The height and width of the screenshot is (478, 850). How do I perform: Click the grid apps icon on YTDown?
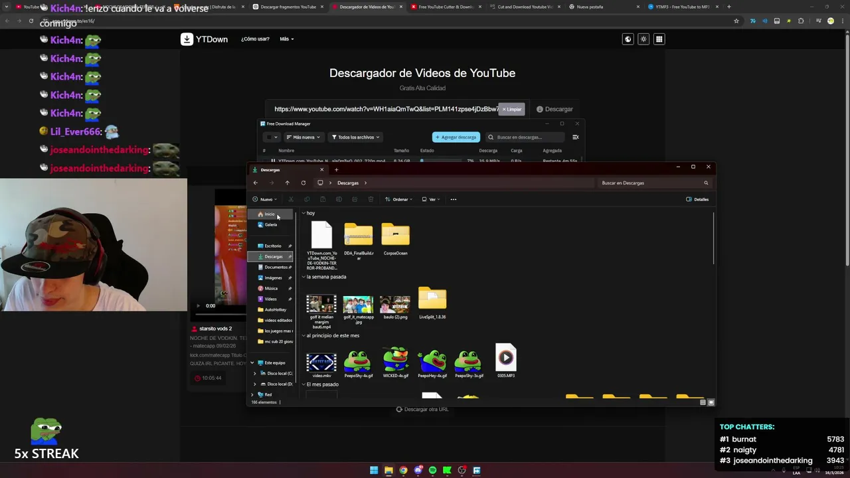coord(659,39)
